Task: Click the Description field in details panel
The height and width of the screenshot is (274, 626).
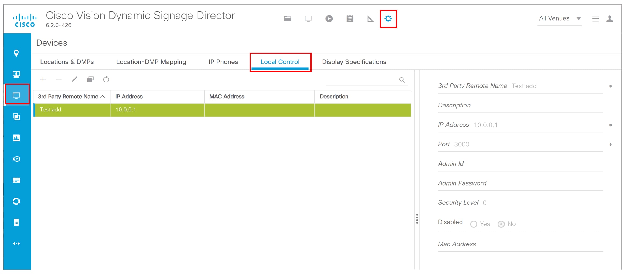Action: click(520, 105)
